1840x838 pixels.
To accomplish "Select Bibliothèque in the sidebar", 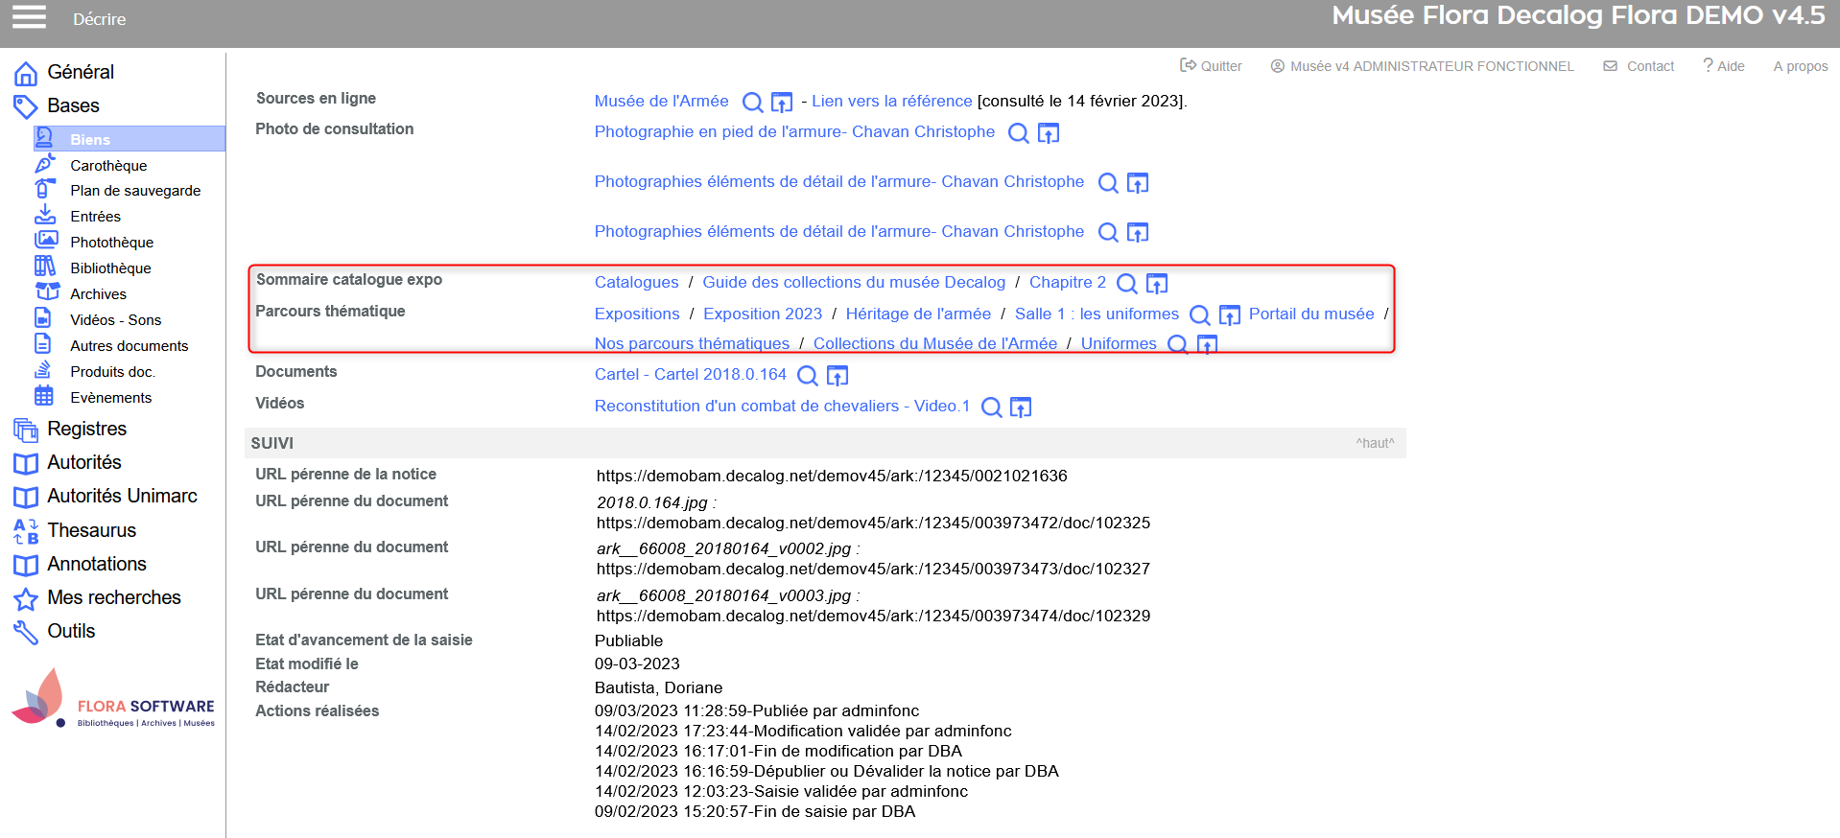I will tap(110, 268).
